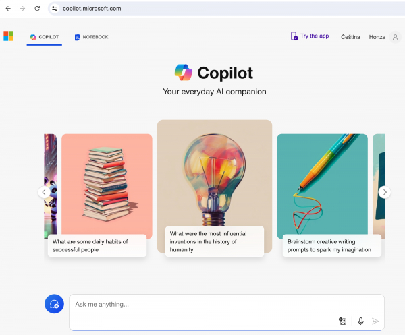Switch to the Copilot tab
This screenshot has height=335, width=405.
[44, 37]
